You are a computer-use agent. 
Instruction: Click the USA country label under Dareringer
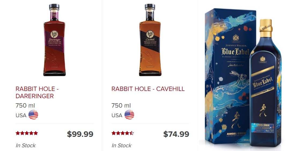click(21, 116)
